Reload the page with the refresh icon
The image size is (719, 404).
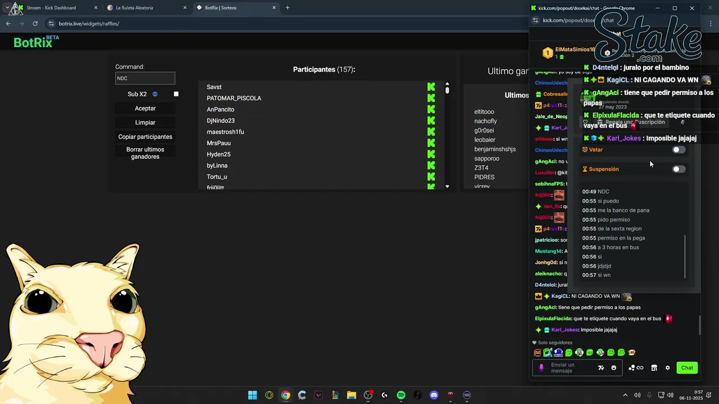pyautogui.click(x=35, y=24)
